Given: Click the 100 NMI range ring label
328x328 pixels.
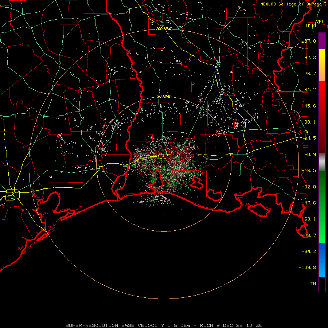Looking at the screenshot, I should click(x=164, y=29).
